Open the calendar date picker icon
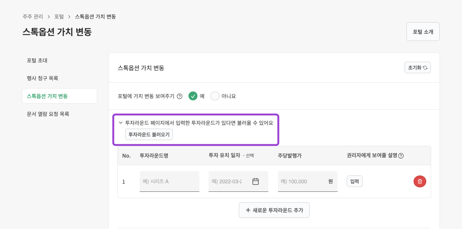This screenshot has height=229, width=462. 255,181
